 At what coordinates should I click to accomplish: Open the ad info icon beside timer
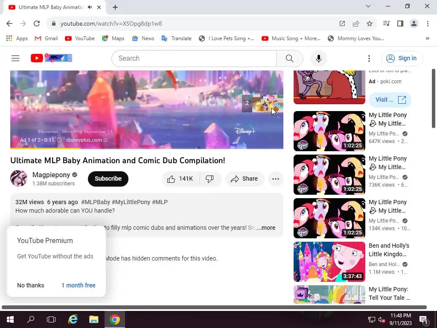click(59, 140)
